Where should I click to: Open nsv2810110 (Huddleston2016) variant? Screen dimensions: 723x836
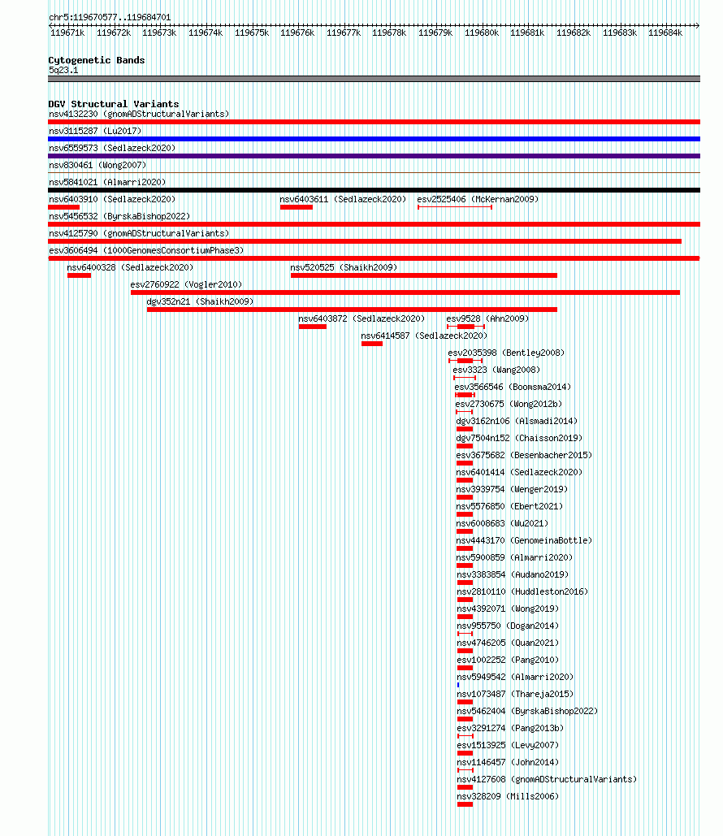click(522, 591)
